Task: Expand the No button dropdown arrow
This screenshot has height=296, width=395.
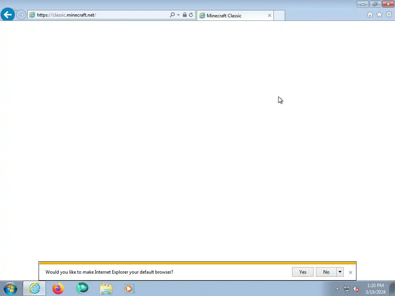Action: coord(340,272)
